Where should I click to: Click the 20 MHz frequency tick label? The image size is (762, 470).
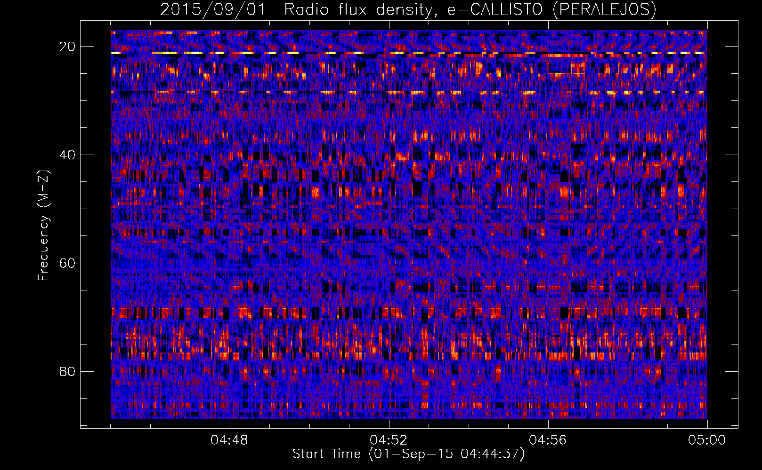click(68, 47)
